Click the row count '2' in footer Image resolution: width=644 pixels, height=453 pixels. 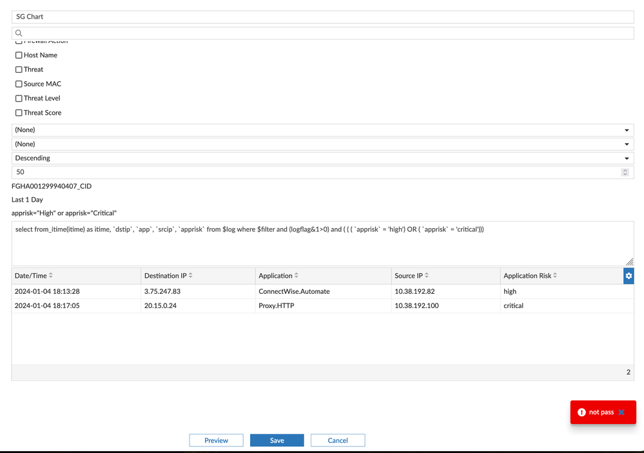coord(629,372)
